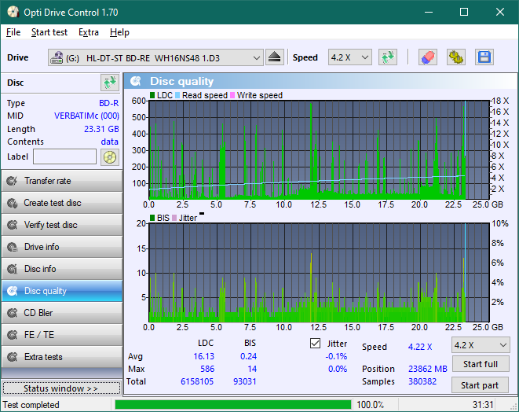The height and width of the screenshot is (412, 519).
Task: Click the disc label apply icon
Action: [109, 156]
